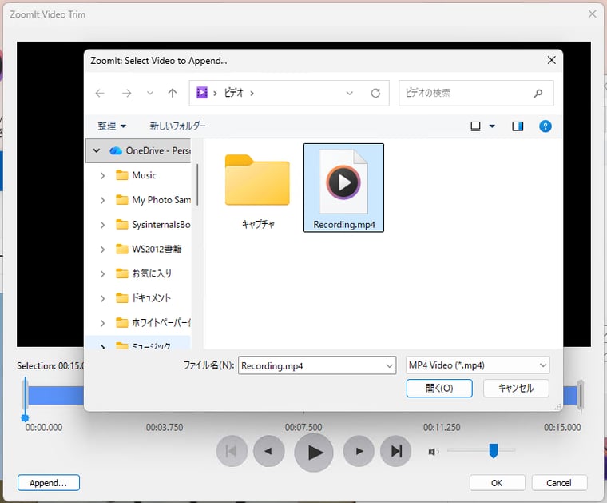This screenshot has width=607, height=503.
Task: Jump to start of video
Action: pyautogui.click(x=232, y=451)
